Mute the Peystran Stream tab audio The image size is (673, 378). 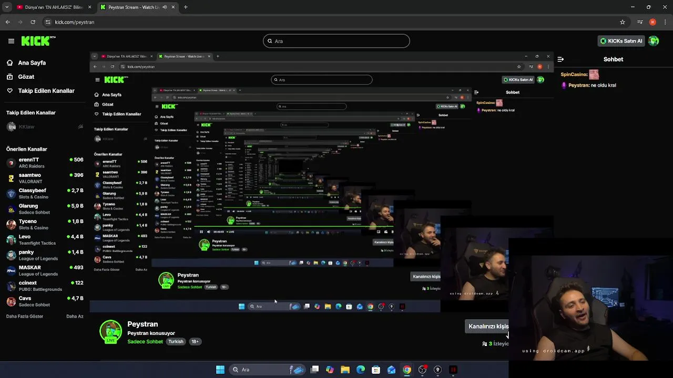[x=165, y=7]
